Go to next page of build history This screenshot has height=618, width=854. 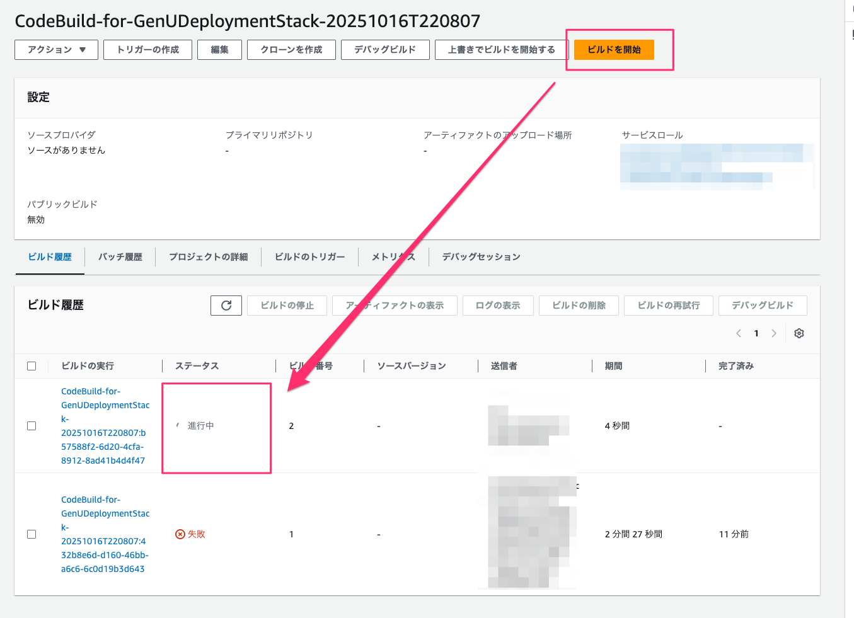[774, 333]
